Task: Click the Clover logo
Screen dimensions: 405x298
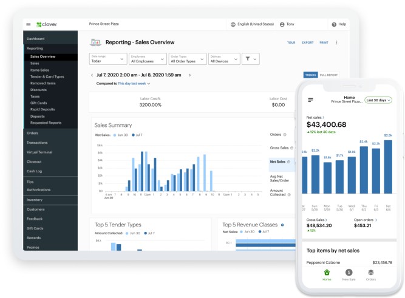Action: pyautogui.click(x=47, y=24)
